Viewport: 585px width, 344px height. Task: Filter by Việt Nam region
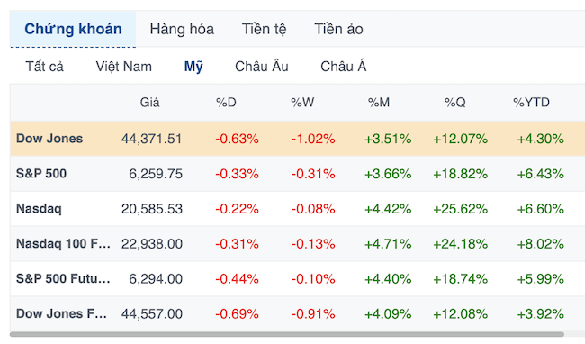coord(124,67)
